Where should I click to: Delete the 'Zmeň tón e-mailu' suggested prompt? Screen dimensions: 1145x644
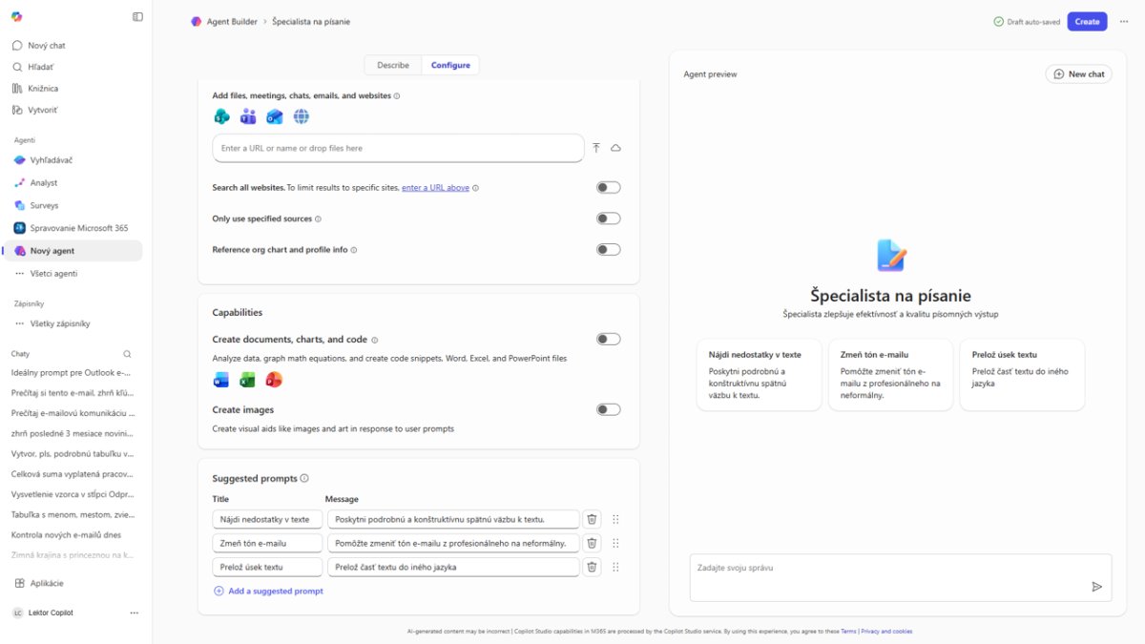(592, 543)
